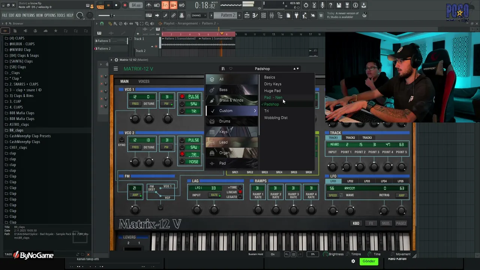
Task: Open the project info icon
Action: coord(355,5)
